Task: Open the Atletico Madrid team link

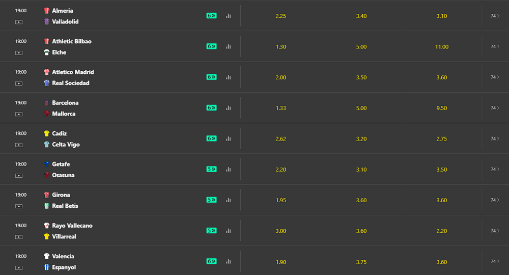Action: tap(73, 72)
